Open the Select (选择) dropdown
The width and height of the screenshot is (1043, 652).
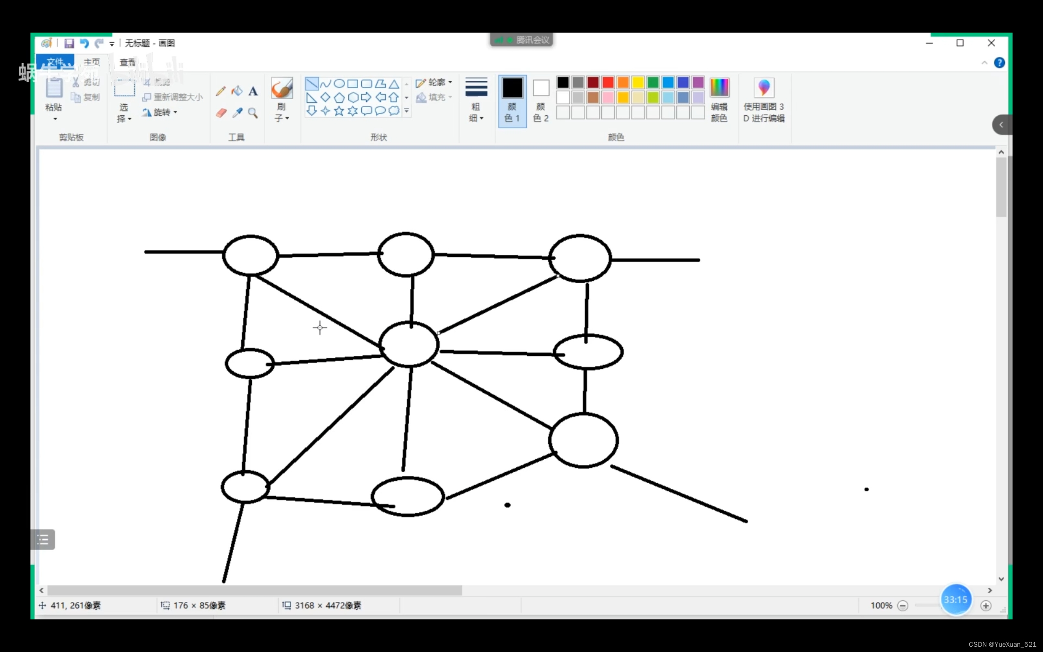[x=124, y=113]
